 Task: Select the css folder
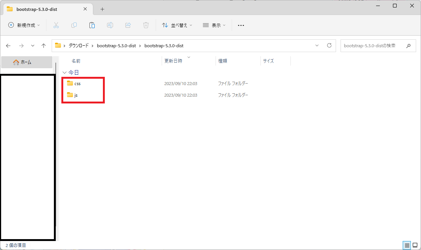[x=77, y=84]
